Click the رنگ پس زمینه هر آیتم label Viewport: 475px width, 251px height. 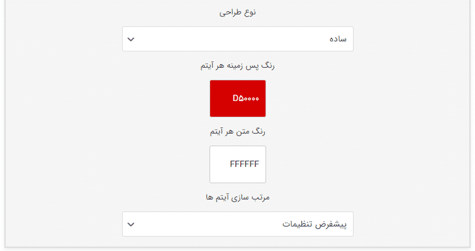point(238,66)
